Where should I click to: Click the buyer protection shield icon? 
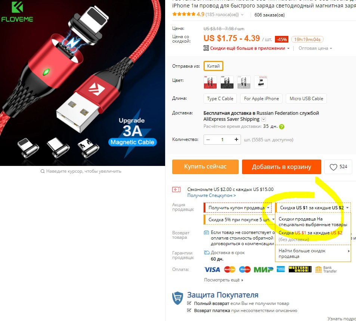(x=177, y=298)
